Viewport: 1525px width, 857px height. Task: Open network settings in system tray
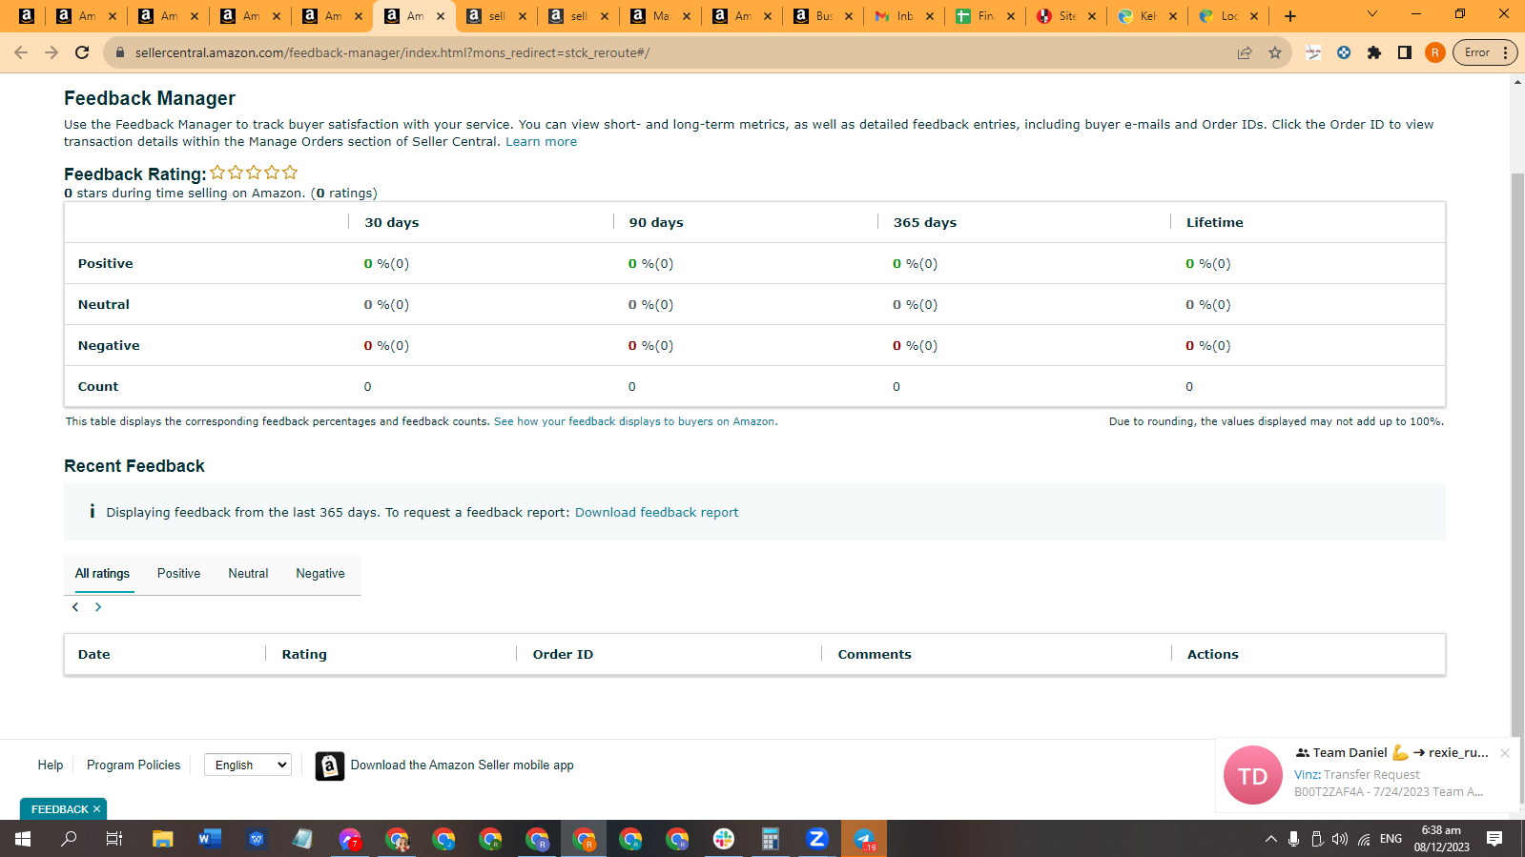(x=1364, y=839)
